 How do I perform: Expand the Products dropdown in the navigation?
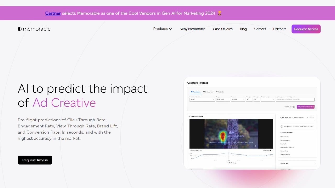[x=163, y=29]
